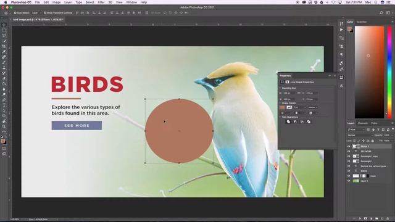
Task: Select the Hand tool
Action: pos(4,121)
